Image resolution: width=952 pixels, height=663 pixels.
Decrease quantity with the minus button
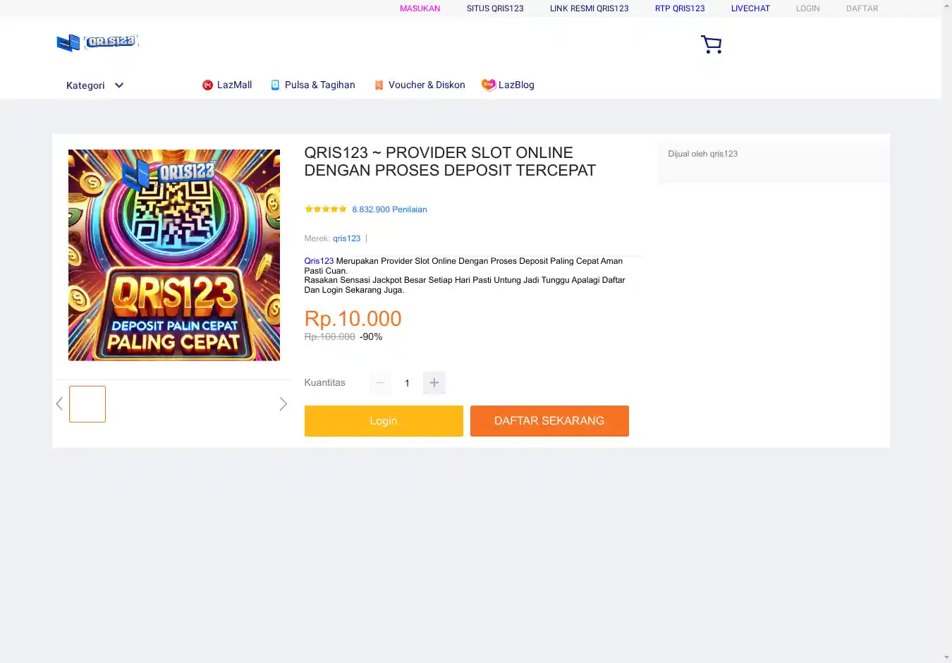[x=380, y=383]
